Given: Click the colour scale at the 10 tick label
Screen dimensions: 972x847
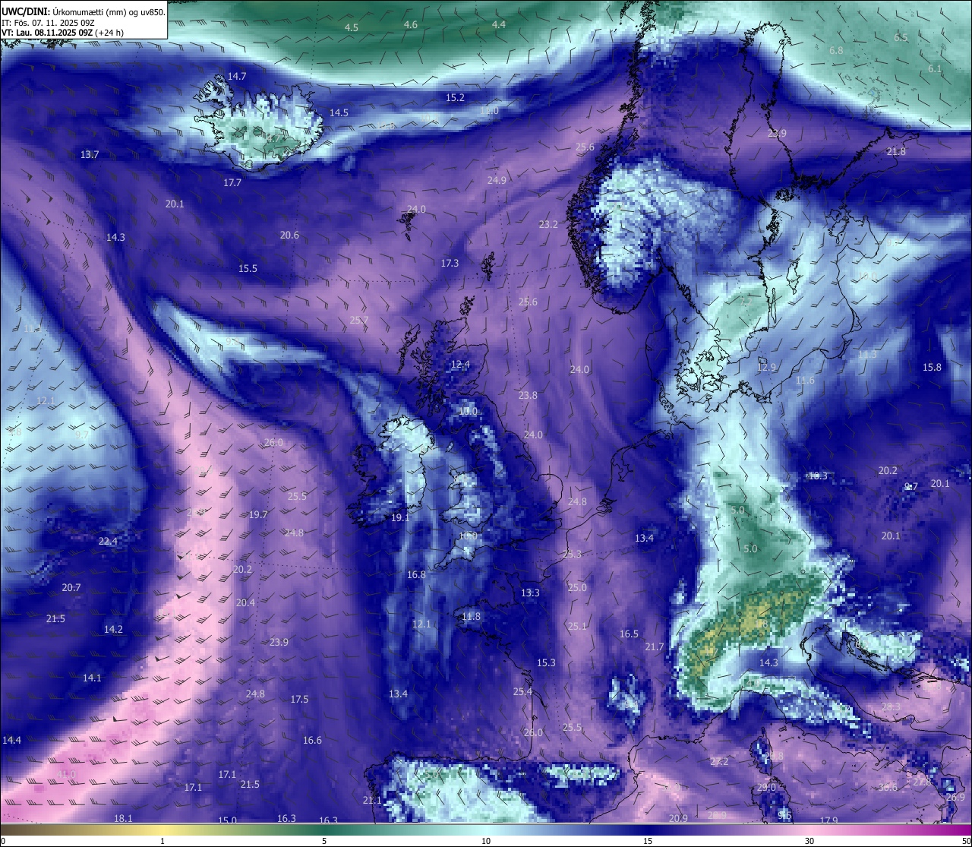Looking at the screenshot, I should pyautogui.click(x=486, y=841).
